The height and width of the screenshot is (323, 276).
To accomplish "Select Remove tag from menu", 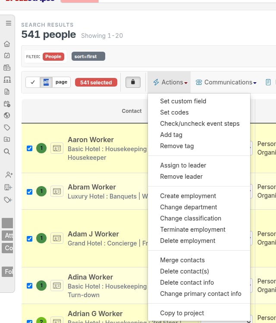I will [177, 146].
